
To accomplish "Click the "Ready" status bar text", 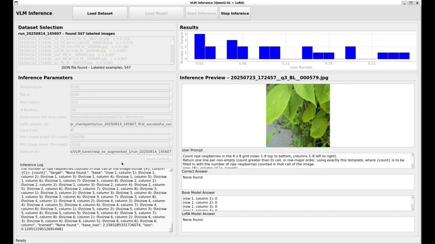I will coord(21,240).
